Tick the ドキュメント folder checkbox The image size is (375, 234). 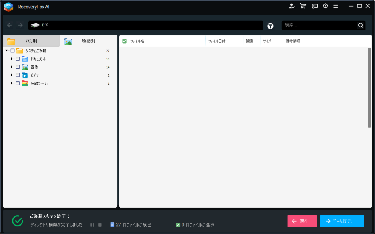18,59
